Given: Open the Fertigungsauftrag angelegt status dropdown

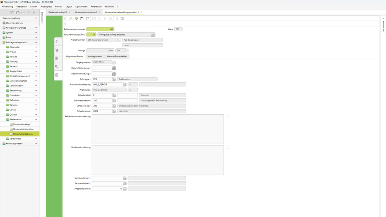Looking at the screenshot, I should pyautogui.click(x=153, y=35).
